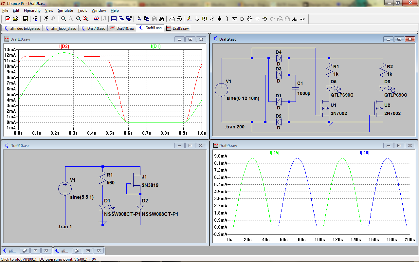Click the Control Panel hammer icon
Image resolution: width=419 pixels, height=262 pixels.
click(36, 19)
